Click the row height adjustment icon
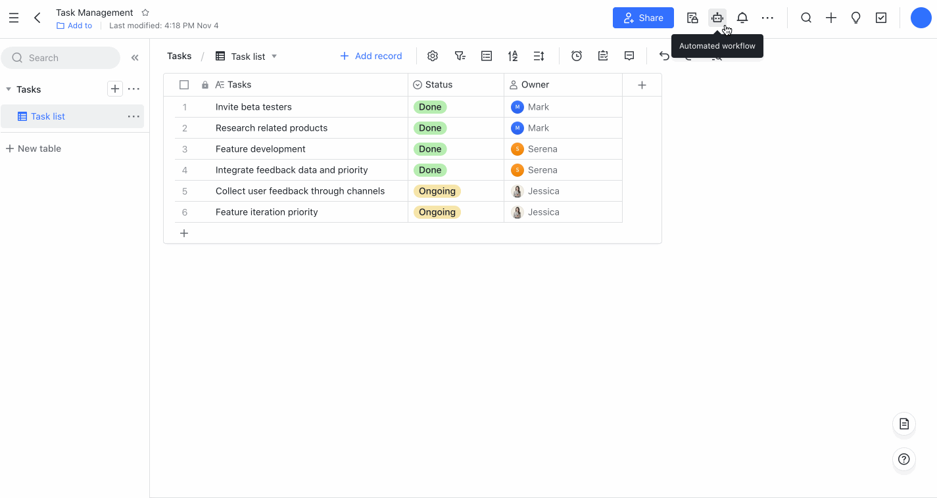937x498 pixels. (x=539, y=56)
